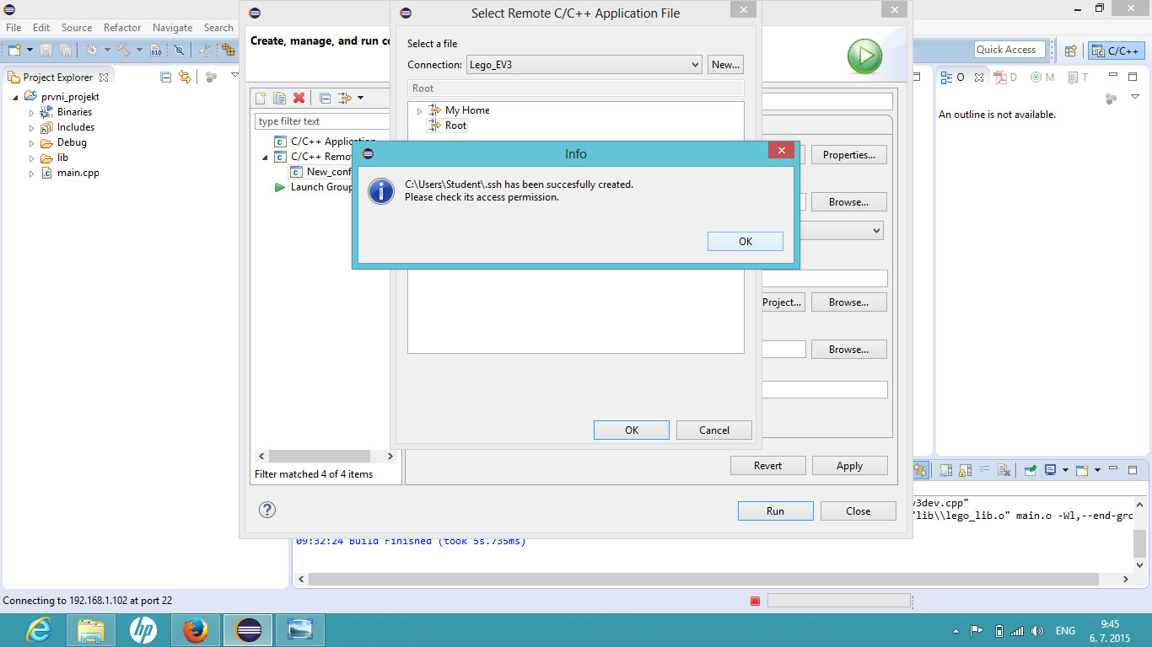The height and width of the screenshot is (647, 1152).
Task: Open the Connection dropdown showing Lego_EV3
Action: (x=584, y=65)
